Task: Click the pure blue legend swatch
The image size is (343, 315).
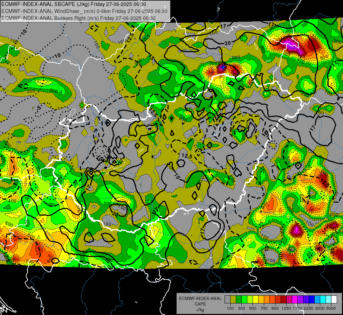Action: 312,300
